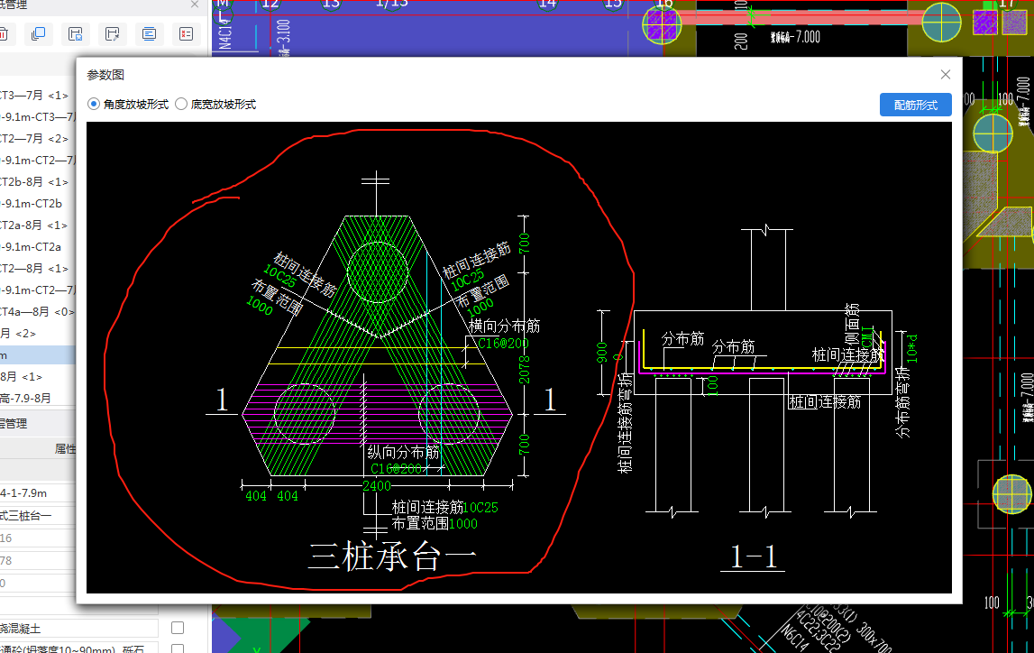Click the blue list-lines icon in left toolbar

click(149, 33)
